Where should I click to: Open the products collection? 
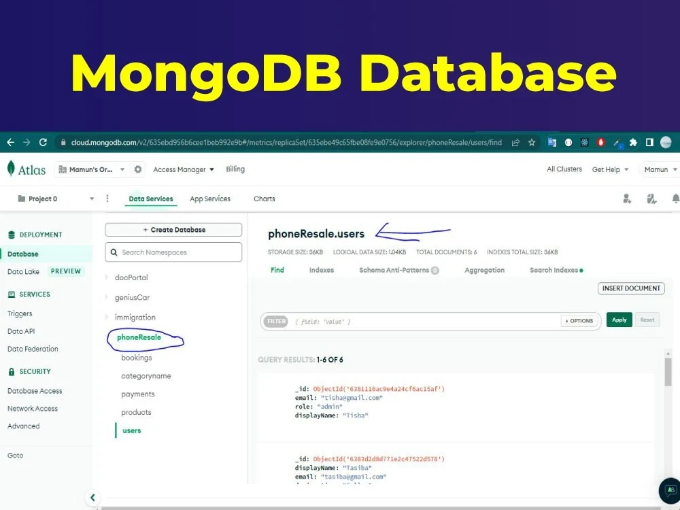pos(136,413)
